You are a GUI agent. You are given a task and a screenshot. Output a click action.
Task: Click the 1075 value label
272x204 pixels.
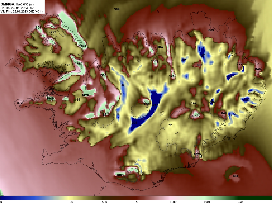[197, 154]
